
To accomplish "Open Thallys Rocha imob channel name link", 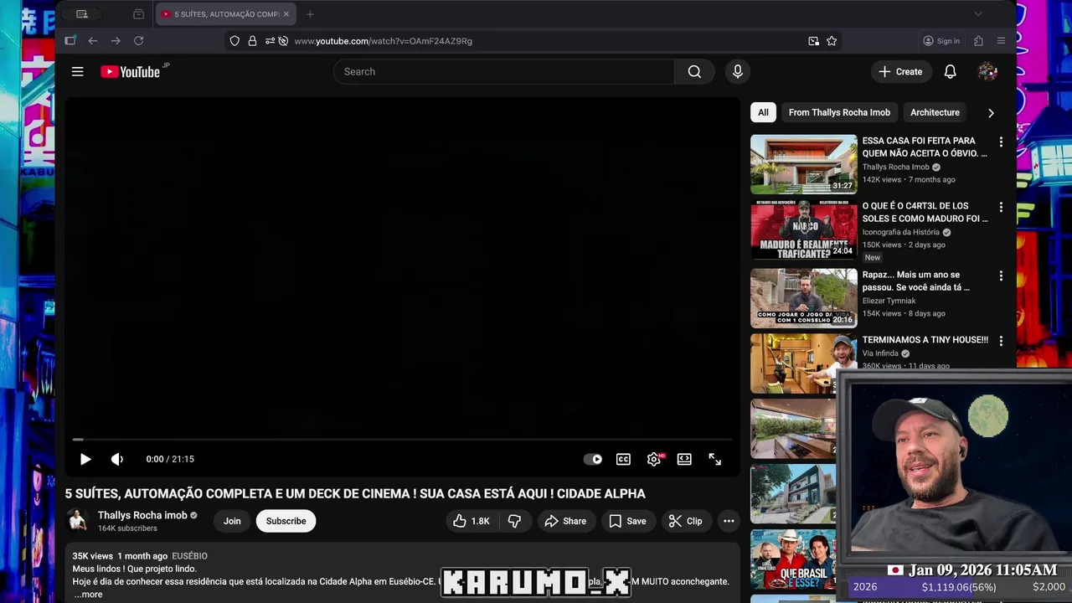I will pos(142,515).
